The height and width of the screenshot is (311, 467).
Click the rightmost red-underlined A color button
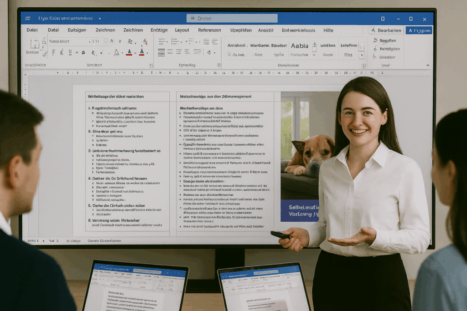tap(142, 53)
